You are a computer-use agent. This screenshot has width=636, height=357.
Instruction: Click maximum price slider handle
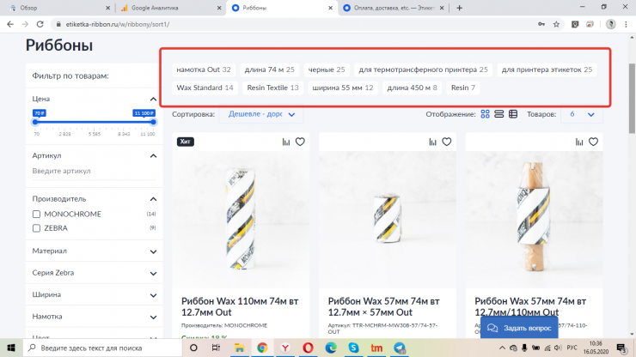(x=153, y=122)
